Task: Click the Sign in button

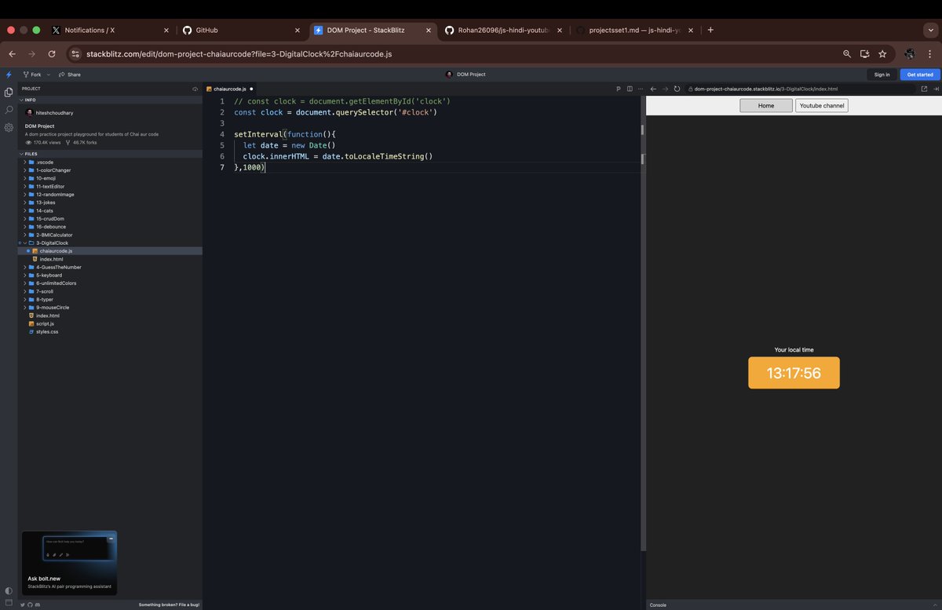Action: click(x=882, y=75)
